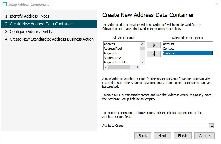The width and height of the screenshot is (221, 144).
Task: Close the Setup Address Component dialog
Action: [x=217, y=5]
